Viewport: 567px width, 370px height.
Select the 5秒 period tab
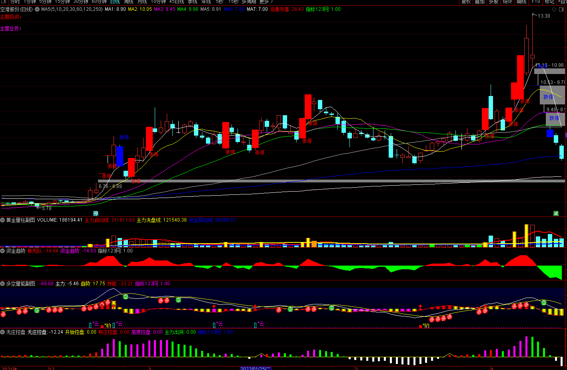(220, 2)
